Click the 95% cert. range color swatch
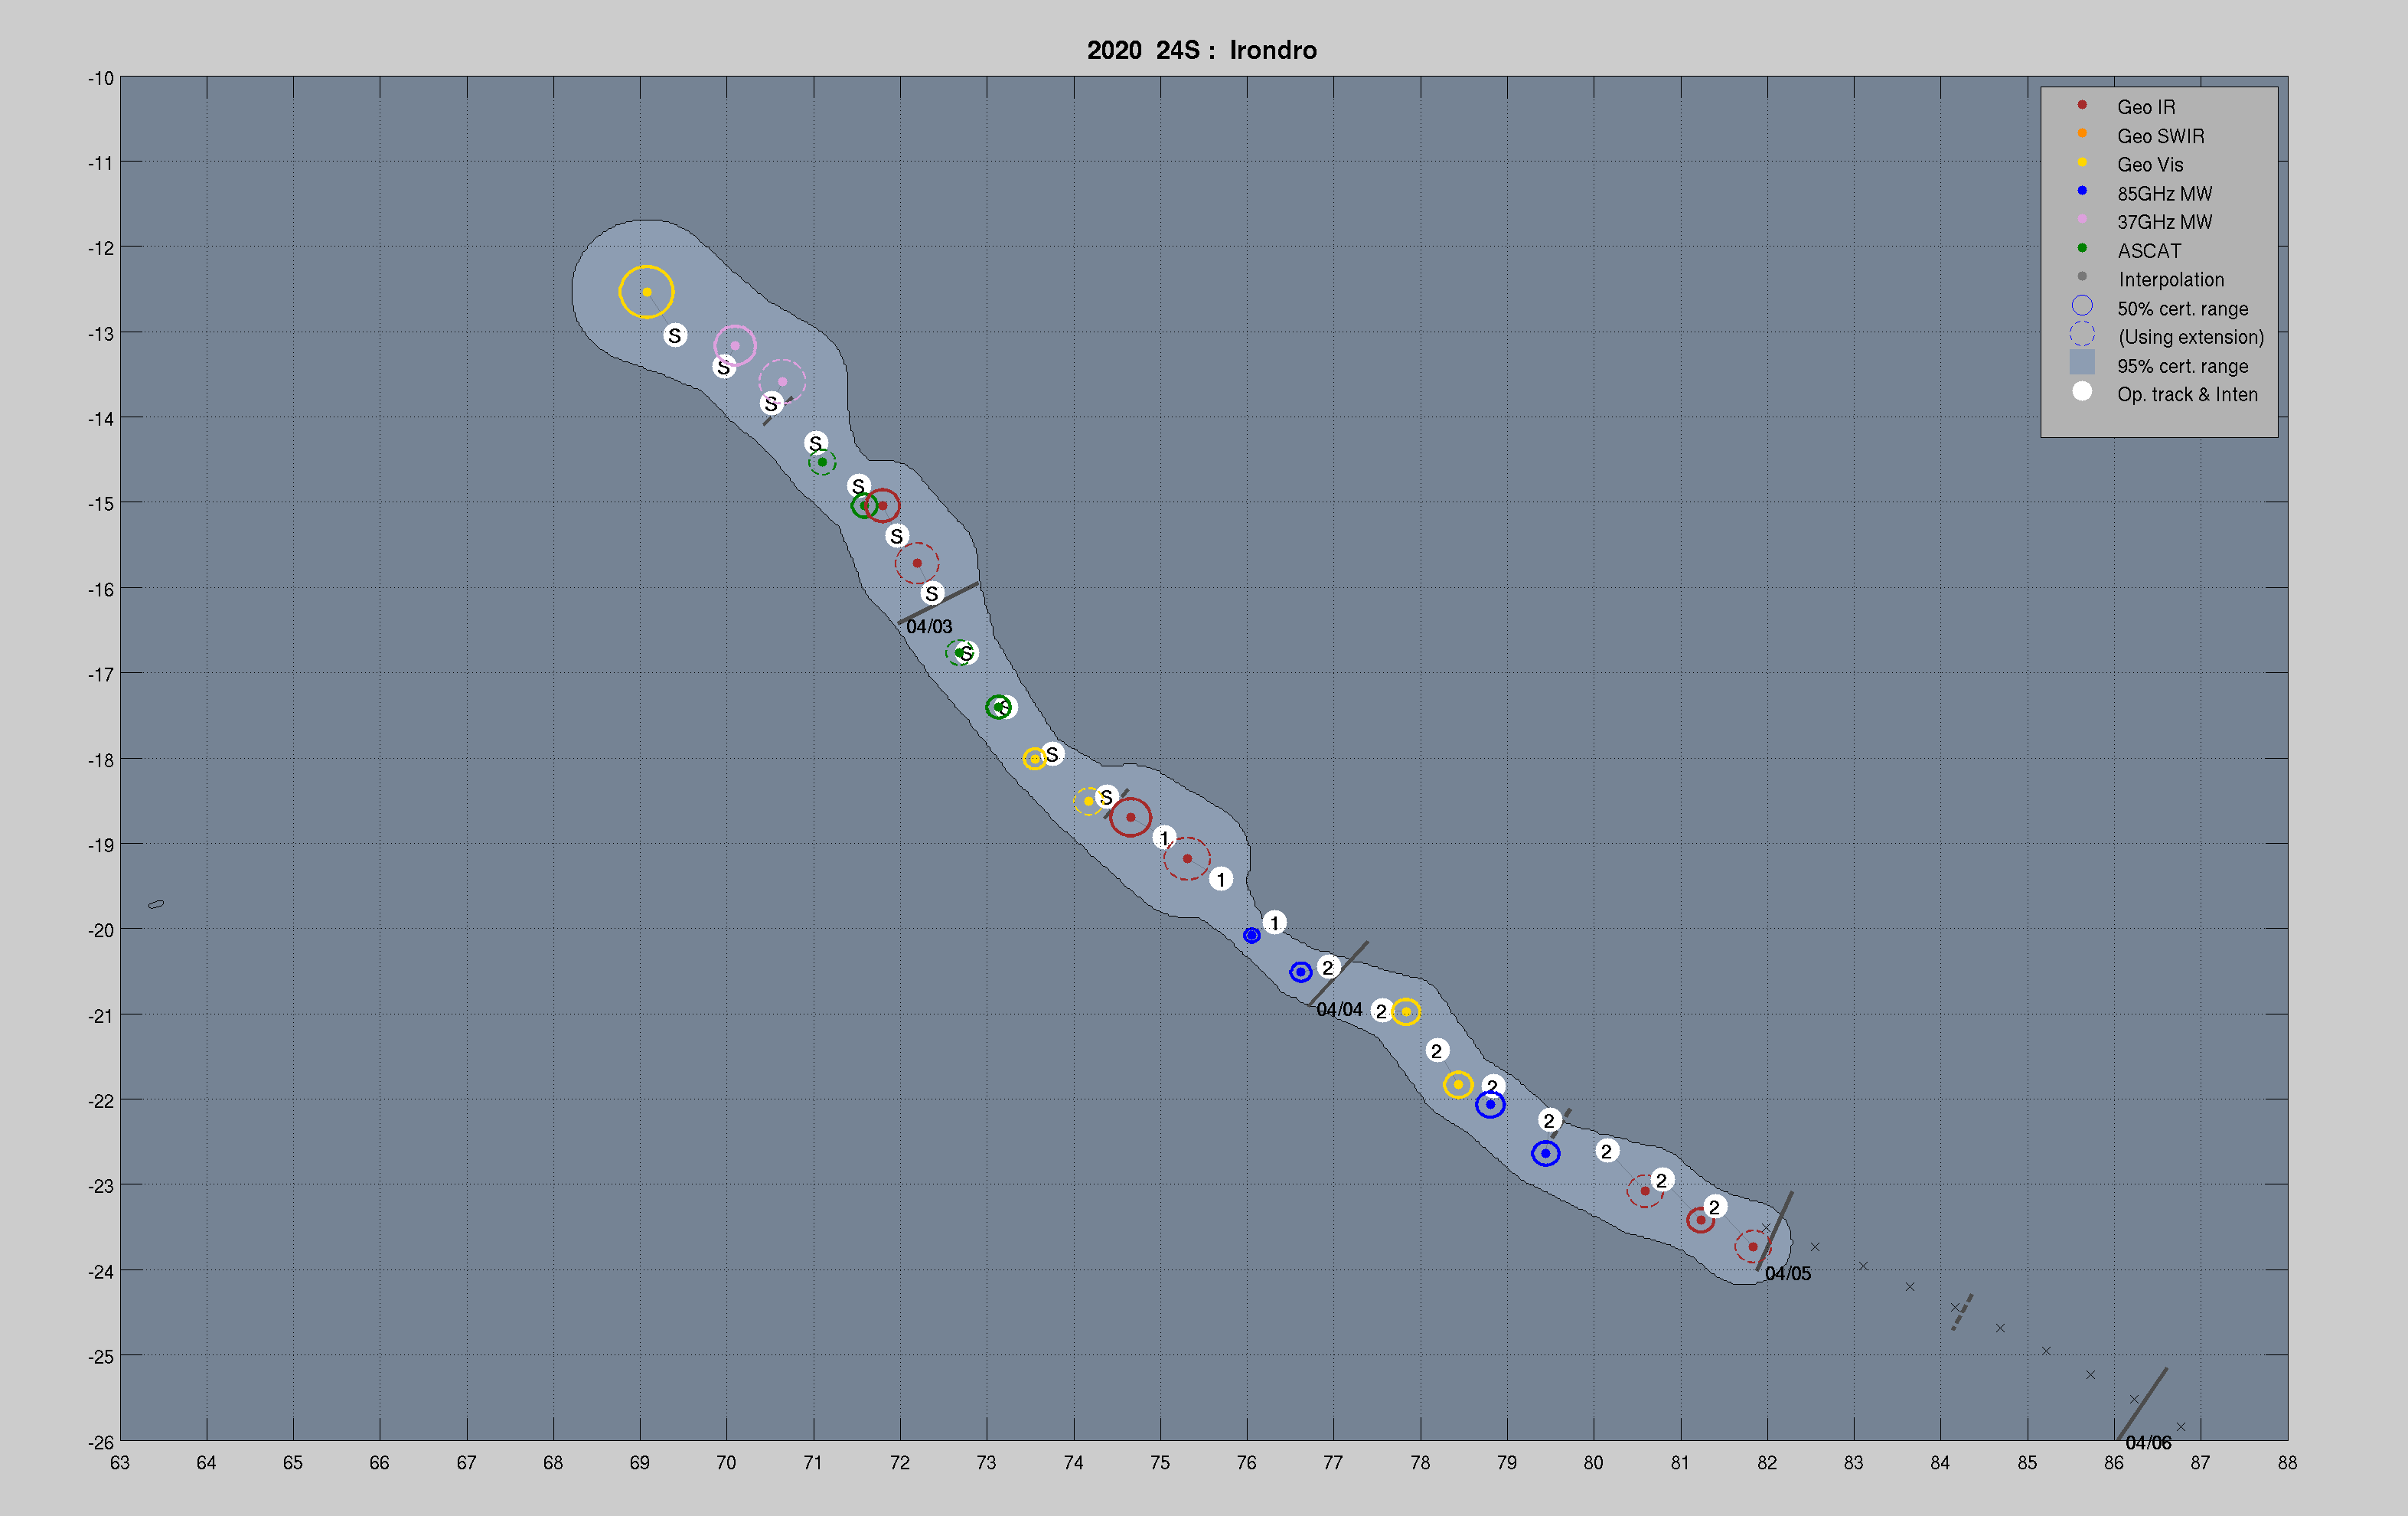 (2082, 363)
